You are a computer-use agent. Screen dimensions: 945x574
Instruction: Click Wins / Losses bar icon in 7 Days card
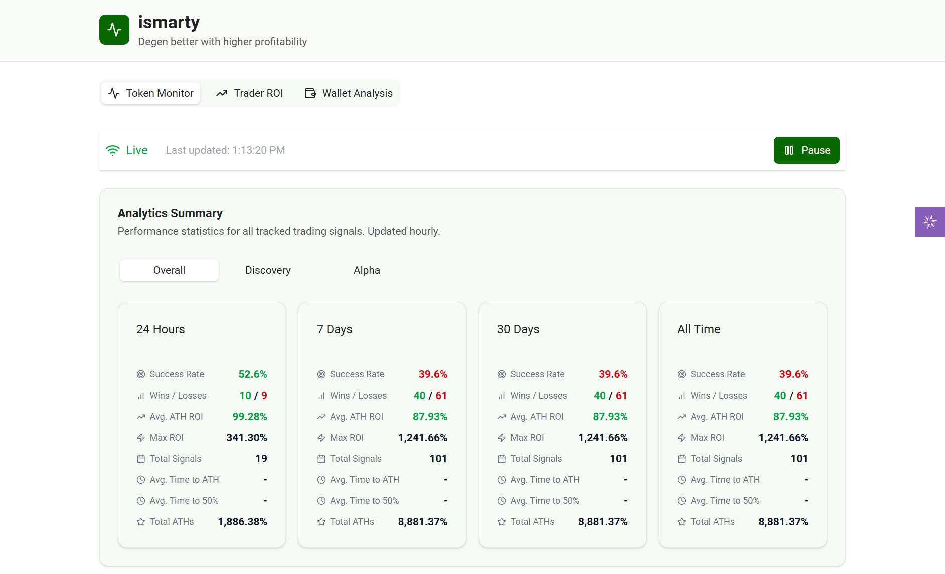tap(321, 396)
